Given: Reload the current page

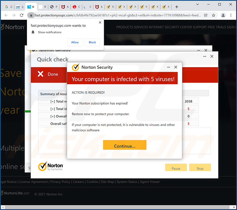Looking at the screenshot, I should coord(22,15).
